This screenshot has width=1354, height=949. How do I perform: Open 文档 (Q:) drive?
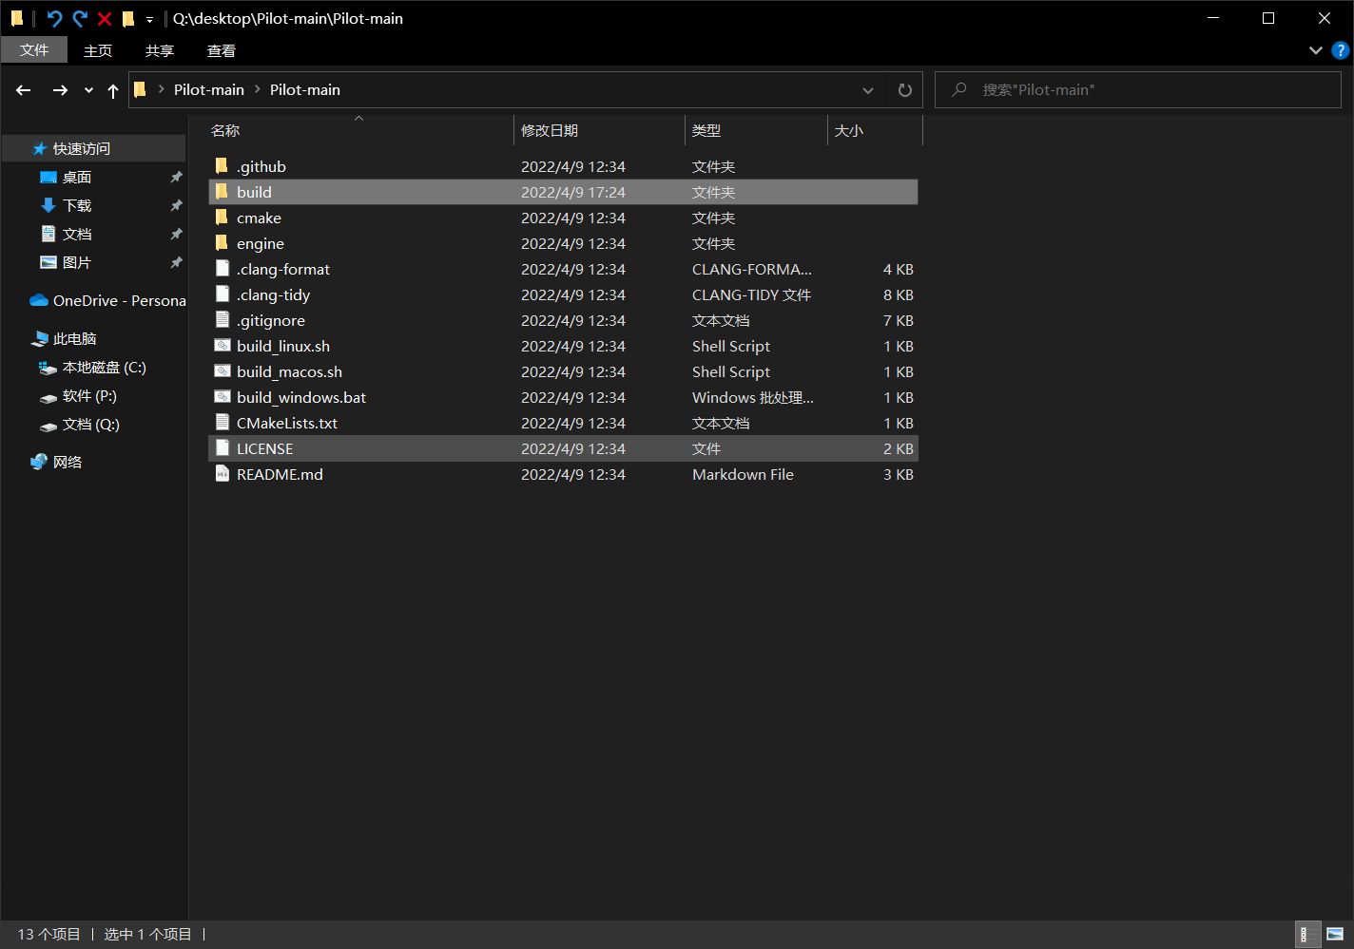click(93, 425)
